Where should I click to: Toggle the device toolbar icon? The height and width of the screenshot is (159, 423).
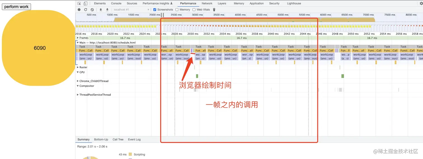pyautogui.click(x=85, y=3)
